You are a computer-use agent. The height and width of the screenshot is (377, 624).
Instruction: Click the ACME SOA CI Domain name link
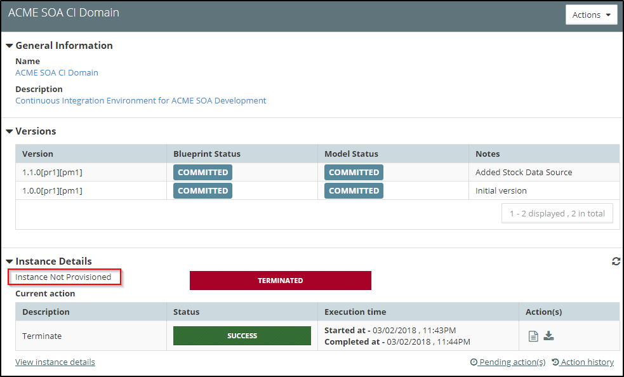(56, 72)
